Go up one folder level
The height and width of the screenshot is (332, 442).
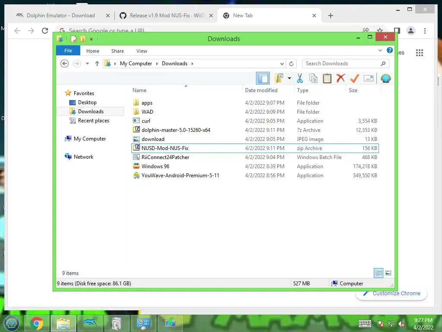pyautogui.click(x=97, y=64)
